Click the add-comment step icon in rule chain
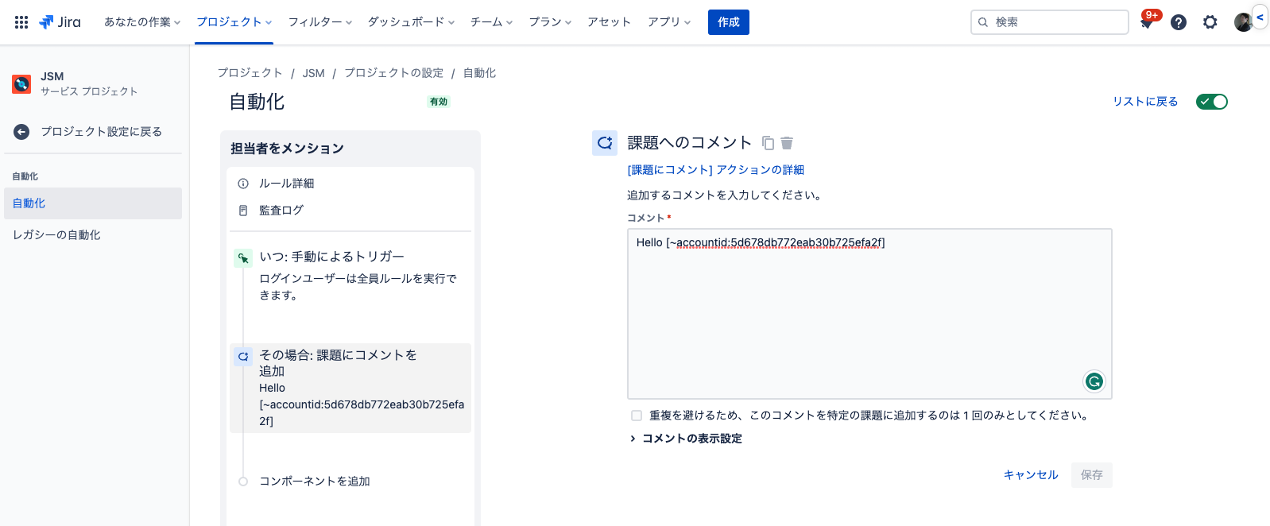Screen dimensions: 1270x526 coord(243,357)
